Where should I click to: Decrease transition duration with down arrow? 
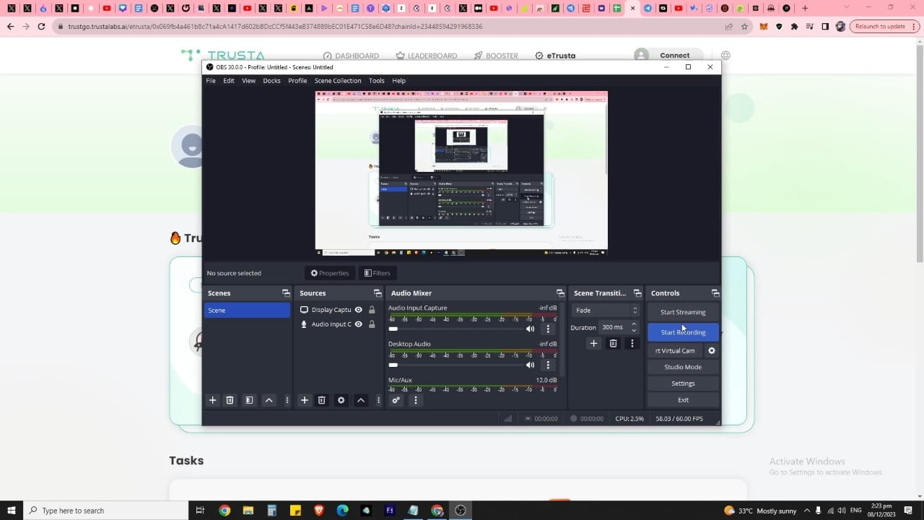point(634,331)
